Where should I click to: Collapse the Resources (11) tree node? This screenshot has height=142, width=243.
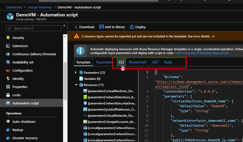pos(76,85)
